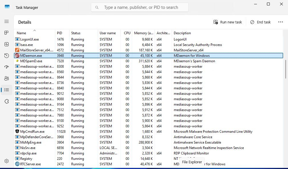The width and height of the screenshot is (288, 169).
Task: Open Task Manager settings gear
Action: [x=7, y=161]
